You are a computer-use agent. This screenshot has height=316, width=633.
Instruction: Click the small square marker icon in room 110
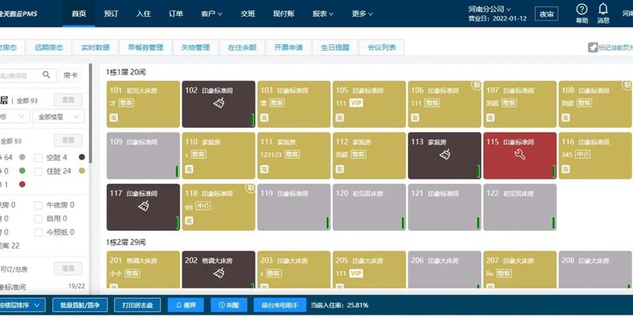tap(188, 169)
